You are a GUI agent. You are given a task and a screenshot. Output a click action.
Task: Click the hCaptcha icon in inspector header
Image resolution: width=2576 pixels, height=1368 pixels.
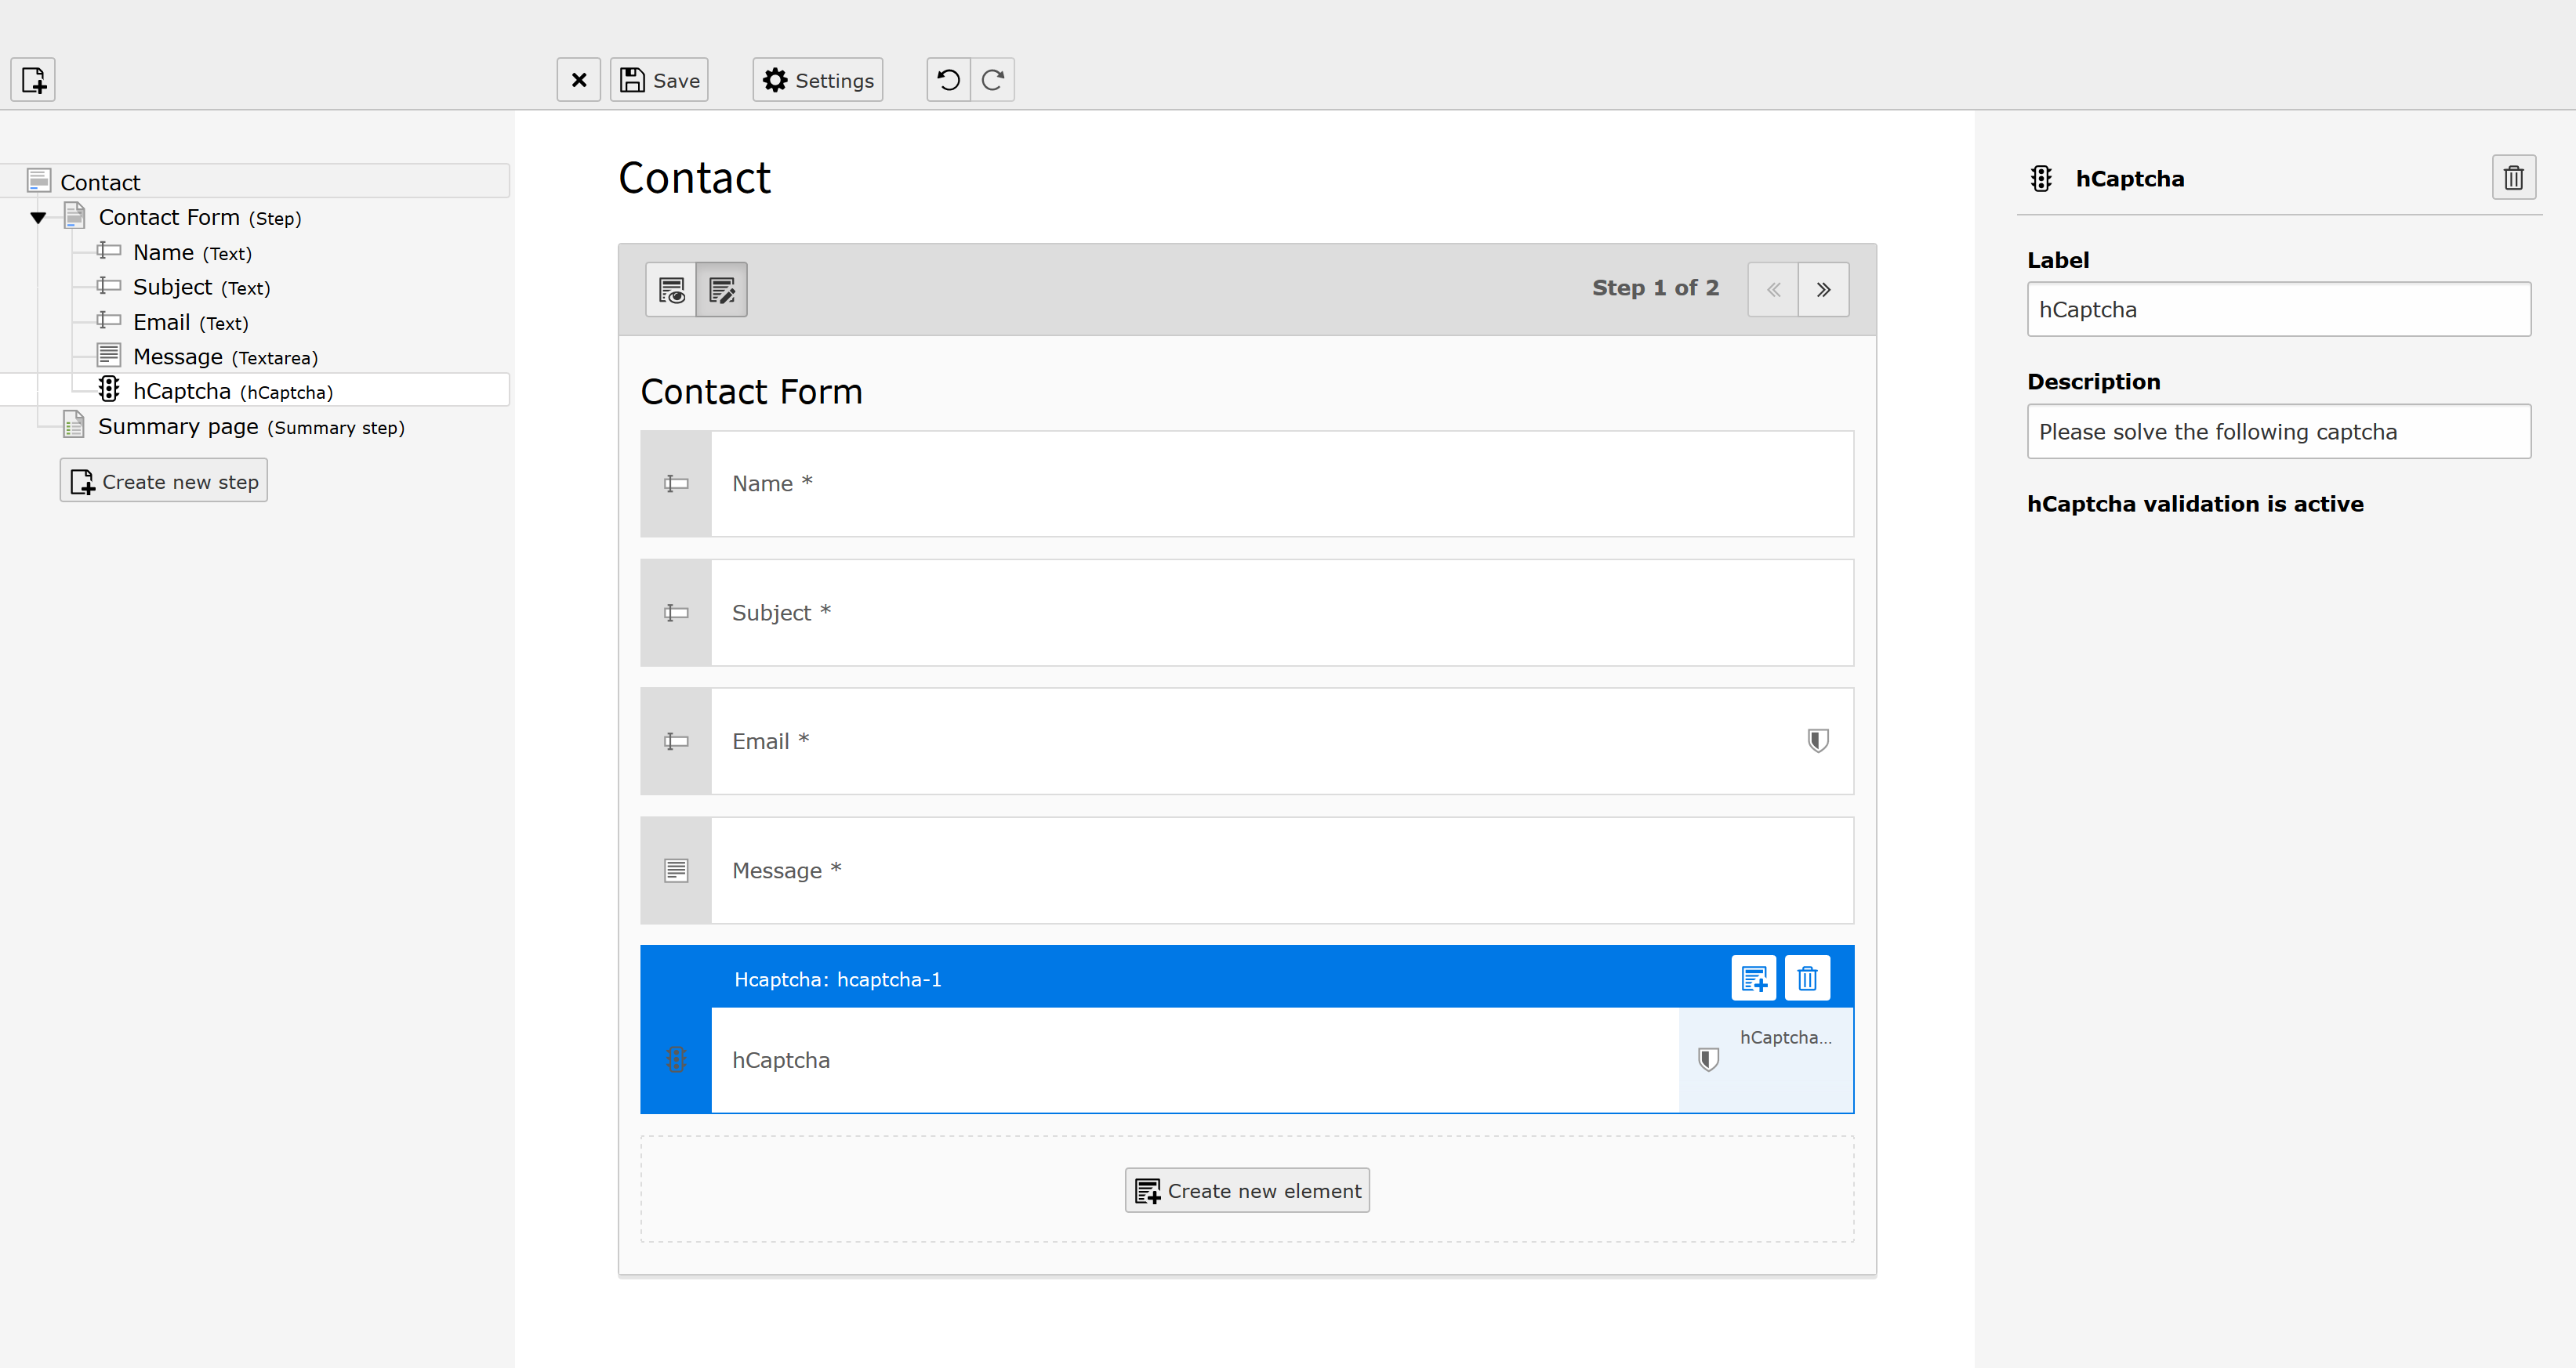2041,179
